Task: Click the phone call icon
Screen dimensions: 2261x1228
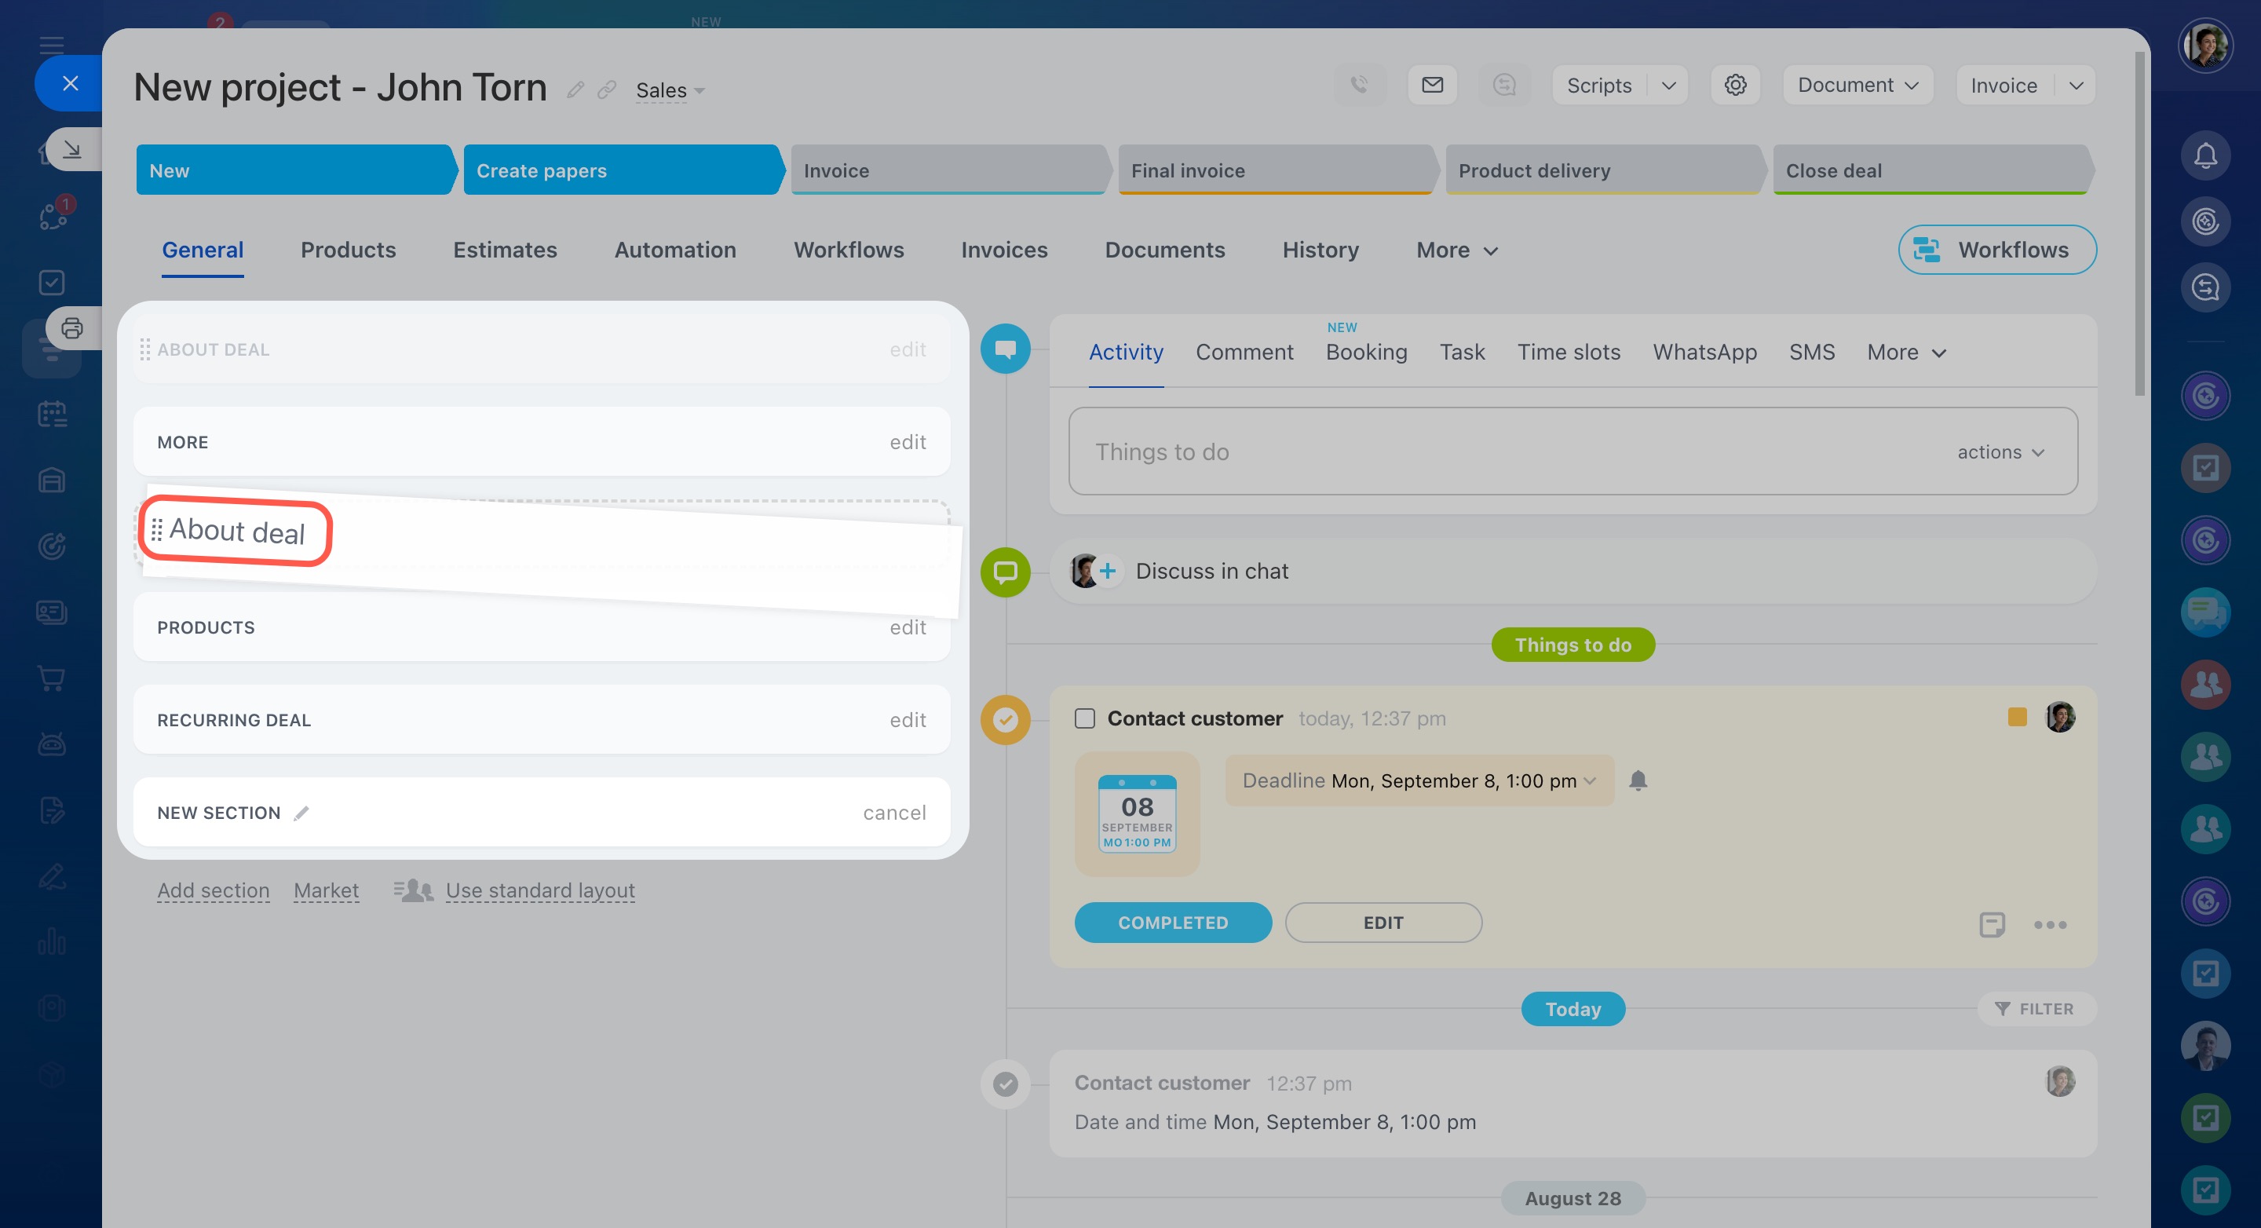Action: pyautogui.click(x=1359, y=85)
